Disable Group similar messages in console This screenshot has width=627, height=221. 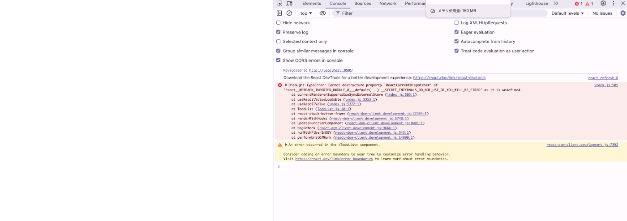point(279,51)
